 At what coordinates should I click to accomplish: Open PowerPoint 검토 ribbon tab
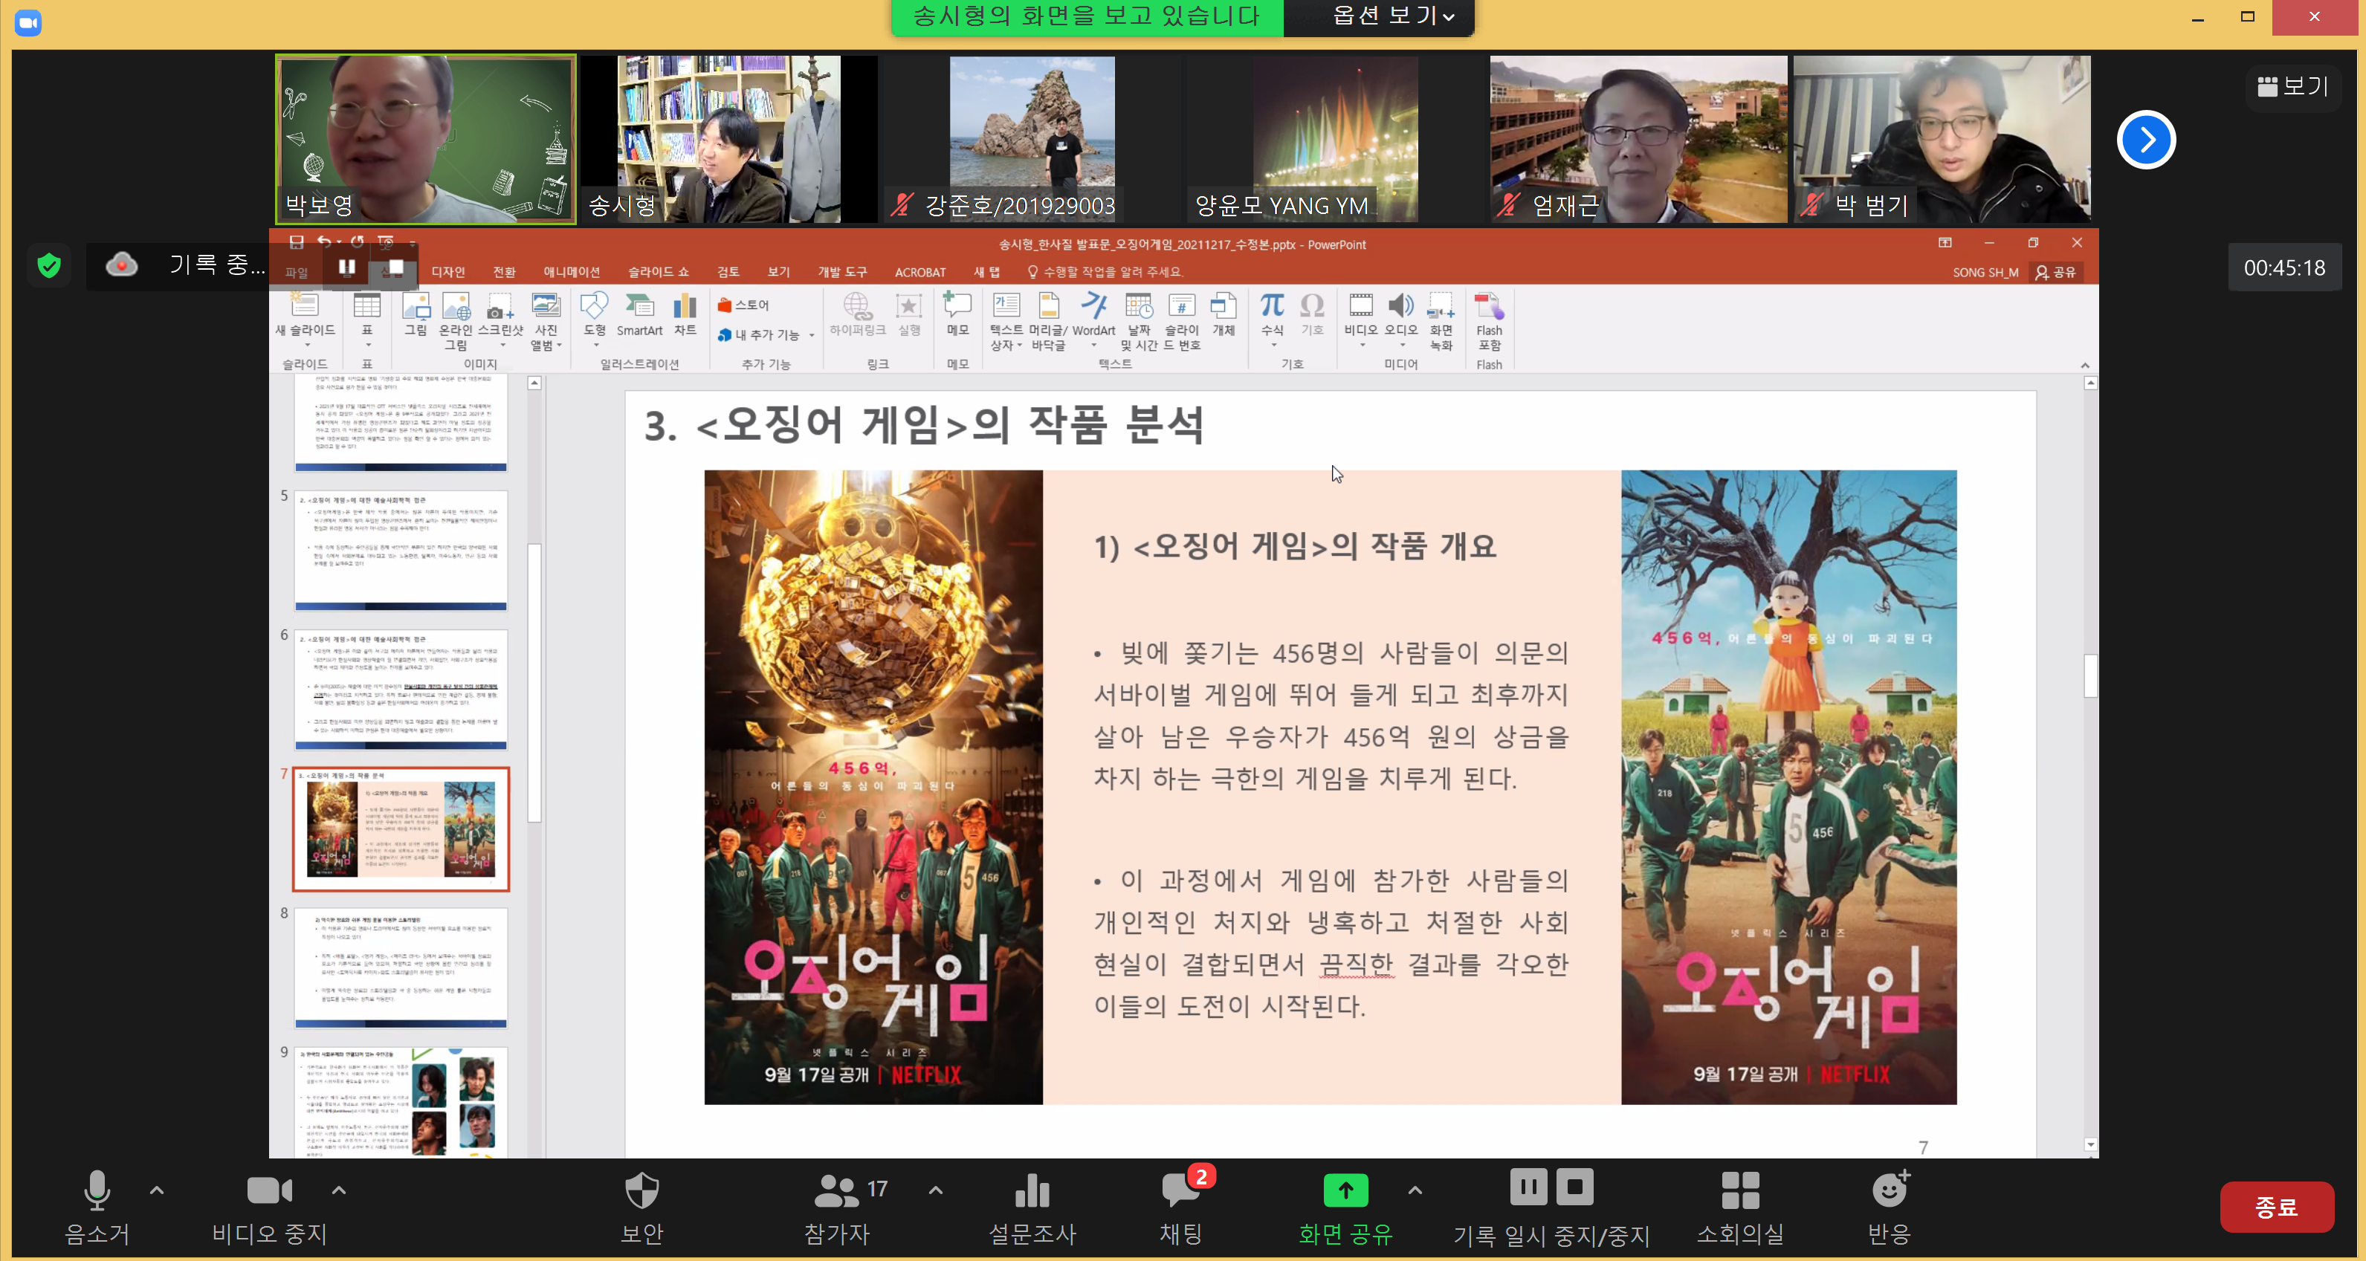pyautogui.click(x=728, y=272)
